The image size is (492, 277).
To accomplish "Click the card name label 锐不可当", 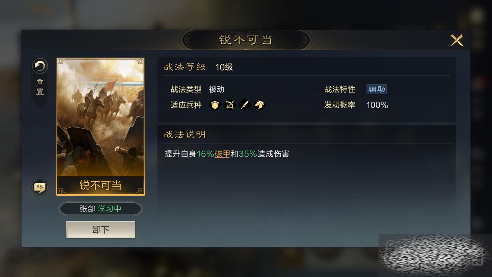I will click(x=101, y=185).
